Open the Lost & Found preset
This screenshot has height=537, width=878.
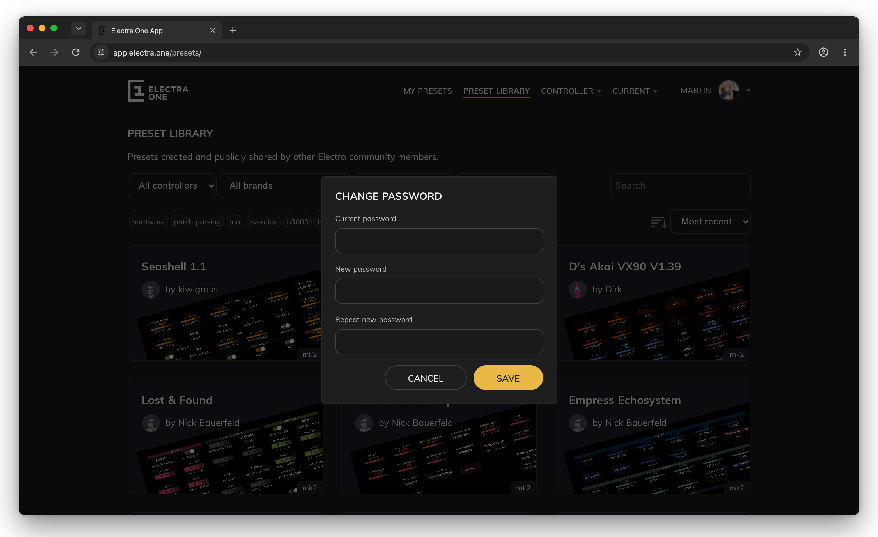click(177, 400)
